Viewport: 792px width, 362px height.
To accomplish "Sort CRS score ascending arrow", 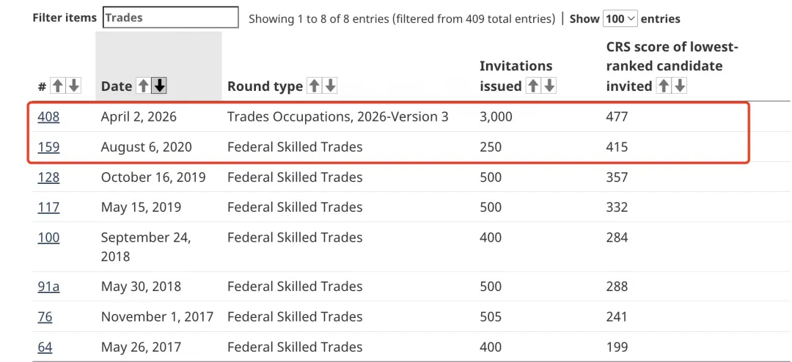I will 664,86.
